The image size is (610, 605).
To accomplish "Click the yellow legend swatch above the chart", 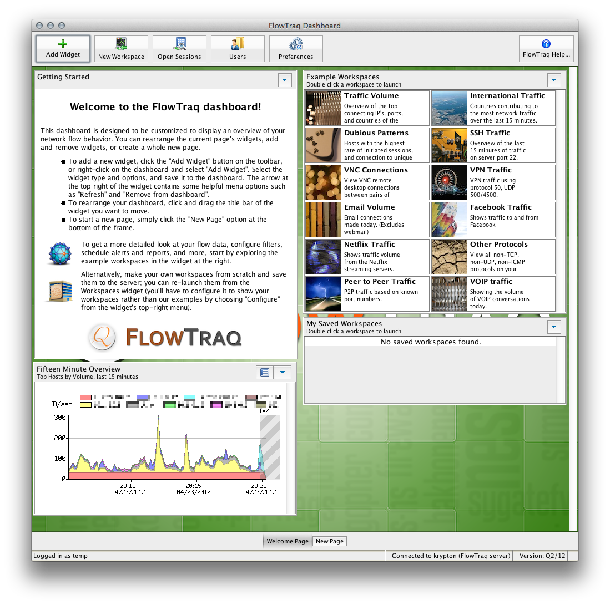I will point(85,405).
